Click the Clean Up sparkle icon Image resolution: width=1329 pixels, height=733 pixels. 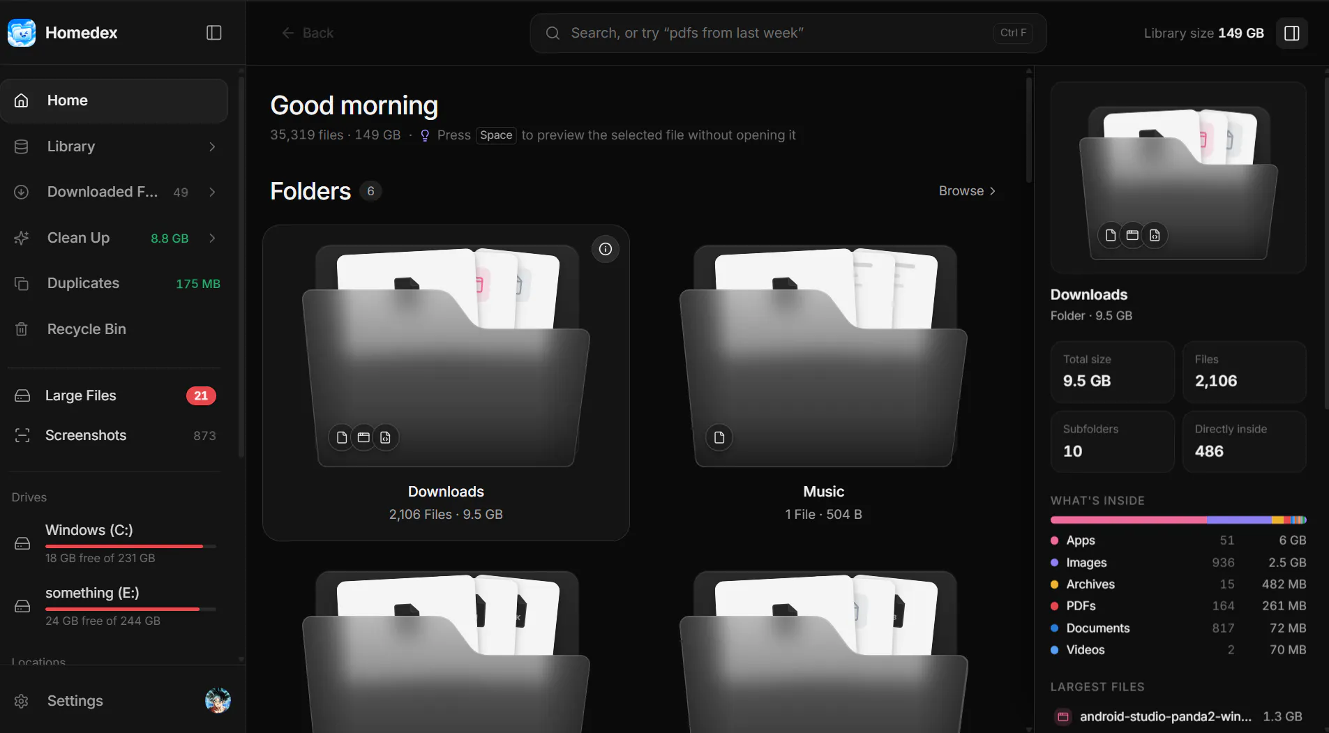click(x=22, y=238)
